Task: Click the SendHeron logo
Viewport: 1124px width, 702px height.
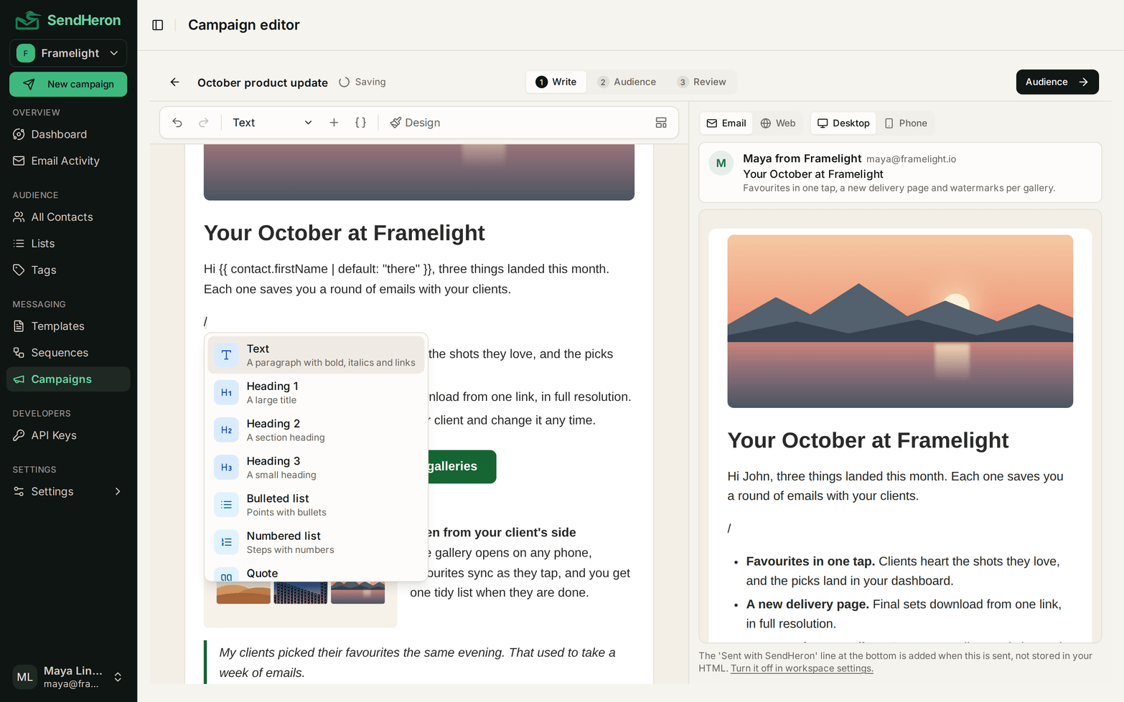Action: pos(68,20)
